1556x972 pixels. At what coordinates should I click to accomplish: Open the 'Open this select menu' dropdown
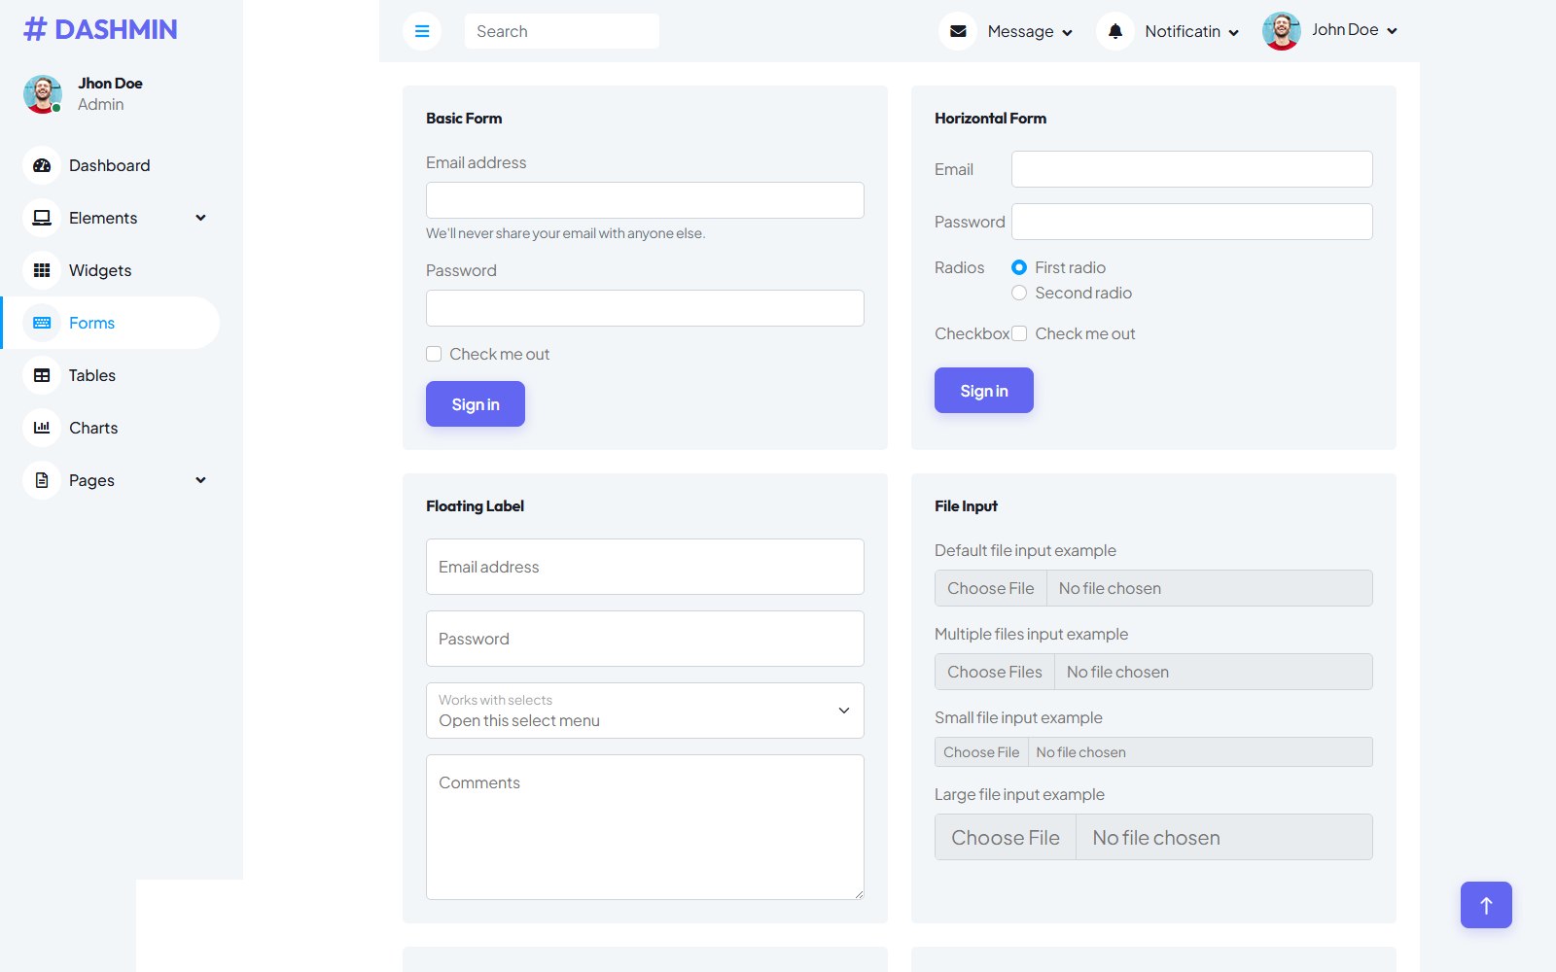coord(645,711)
